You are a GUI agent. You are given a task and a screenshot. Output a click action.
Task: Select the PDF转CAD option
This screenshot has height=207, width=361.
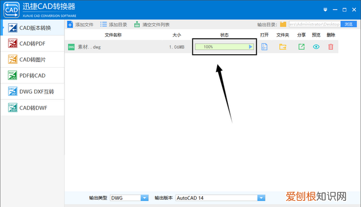click(x=33, y=76)
